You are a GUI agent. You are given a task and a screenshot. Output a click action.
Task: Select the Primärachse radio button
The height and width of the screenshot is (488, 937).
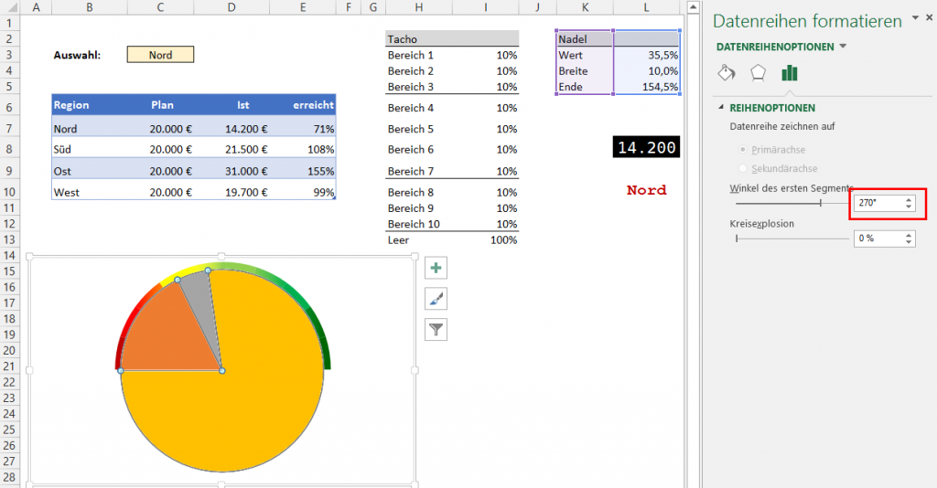tap(742, 150)
